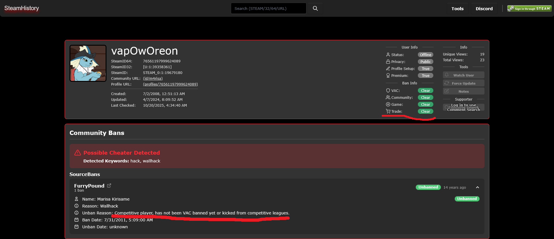Click the Comment Search button
The height and width of the screenshot is (239, 554).
pyautogui.click(x=464, y=108)
